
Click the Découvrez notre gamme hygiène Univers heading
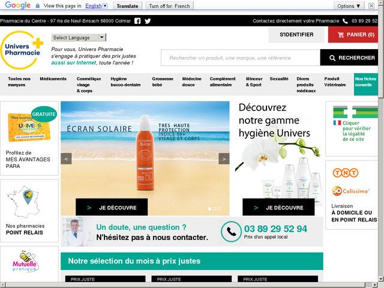coord(274,120)
